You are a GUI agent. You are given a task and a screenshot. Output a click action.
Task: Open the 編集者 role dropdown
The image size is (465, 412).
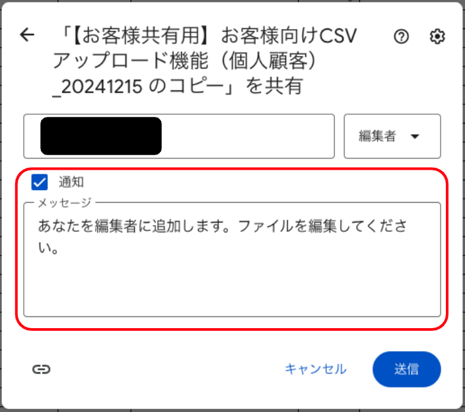[x=392, y=136]
